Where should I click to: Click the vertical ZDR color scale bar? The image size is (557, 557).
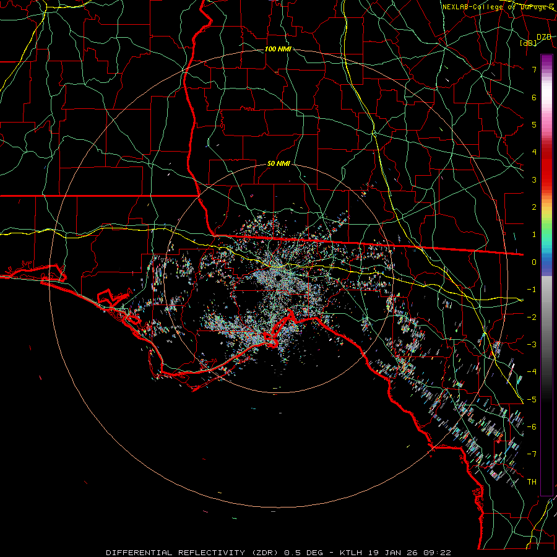(546, 275)
